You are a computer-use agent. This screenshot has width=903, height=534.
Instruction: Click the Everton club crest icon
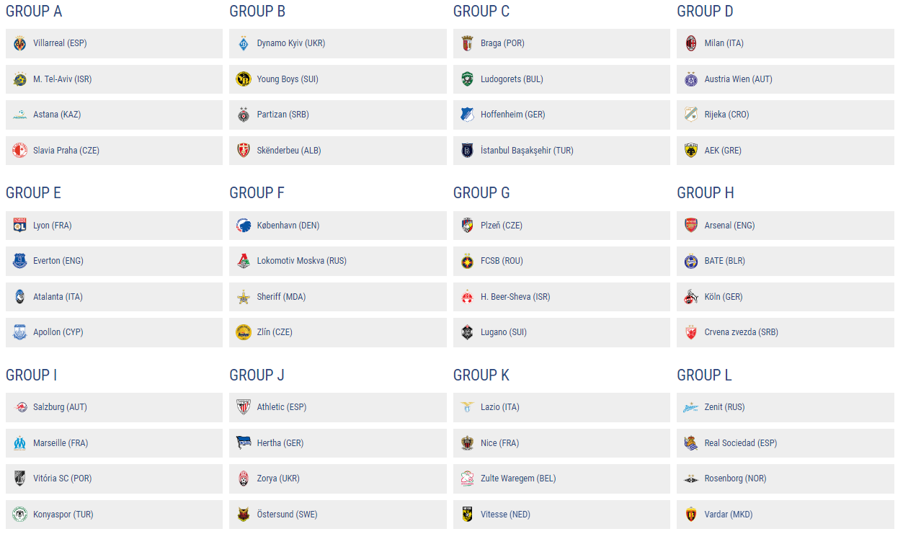[20, 261]
